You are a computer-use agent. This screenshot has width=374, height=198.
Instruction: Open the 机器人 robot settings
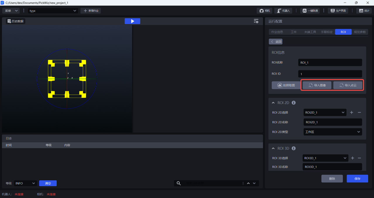click(x=283, y=11)
